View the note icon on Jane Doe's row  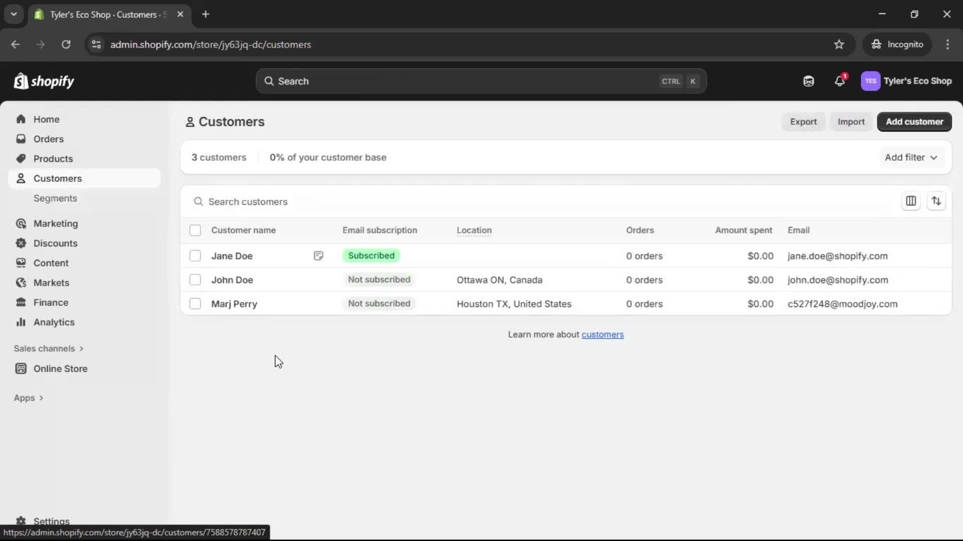click(319, 255)
